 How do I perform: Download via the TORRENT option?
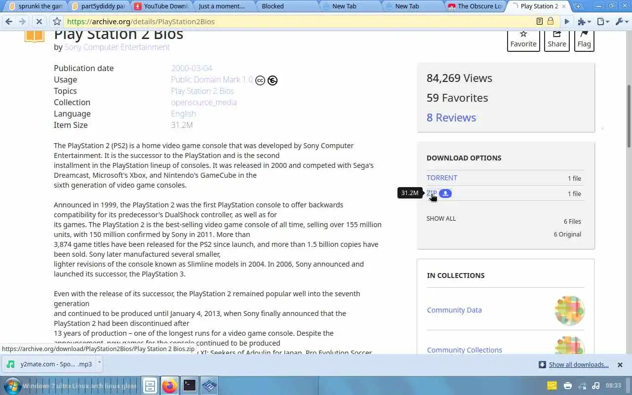[x=442, y=178]
